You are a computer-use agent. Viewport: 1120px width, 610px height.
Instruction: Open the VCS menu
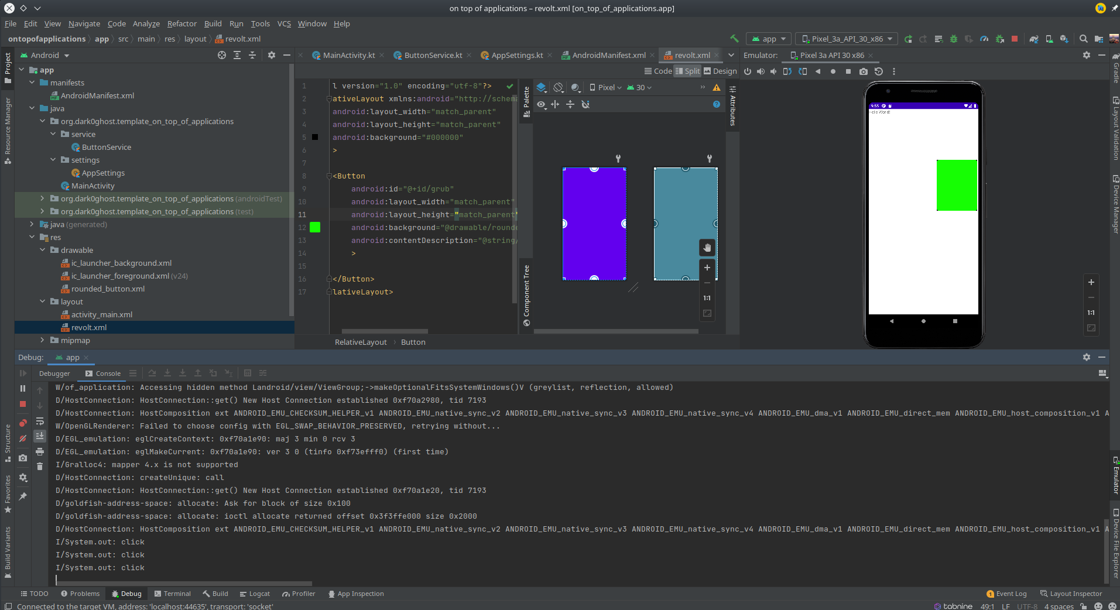284,23
